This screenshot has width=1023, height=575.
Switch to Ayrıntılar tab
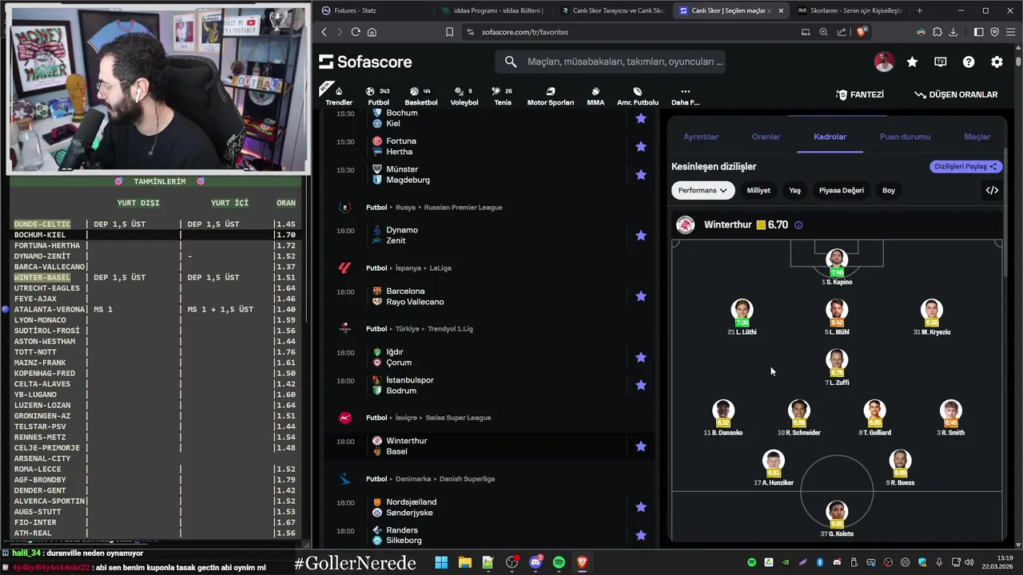click(x=701, y=137)
